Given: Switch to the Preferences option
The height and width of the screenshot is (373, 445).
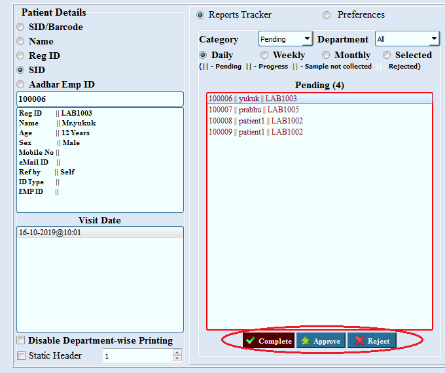Looking at the screenshot, I should click(x=327, y=15).
